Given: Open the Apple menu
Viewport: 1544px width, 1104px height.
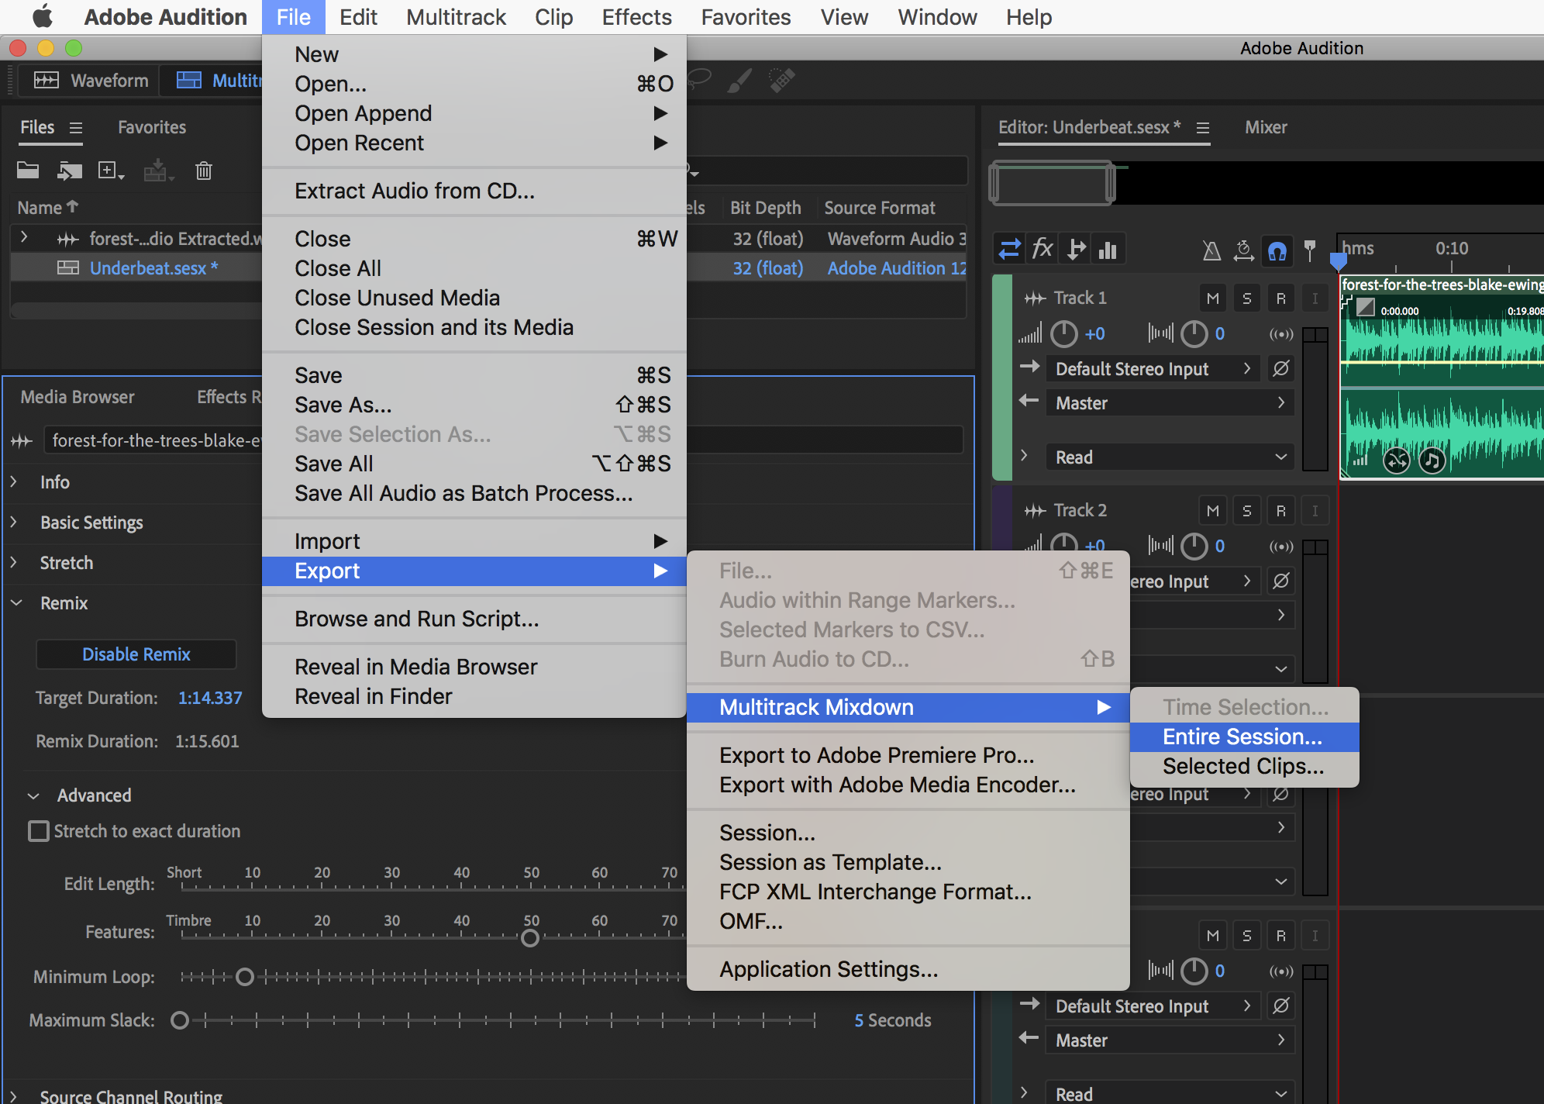Looking at the screenshot, I should coord(43,17).
